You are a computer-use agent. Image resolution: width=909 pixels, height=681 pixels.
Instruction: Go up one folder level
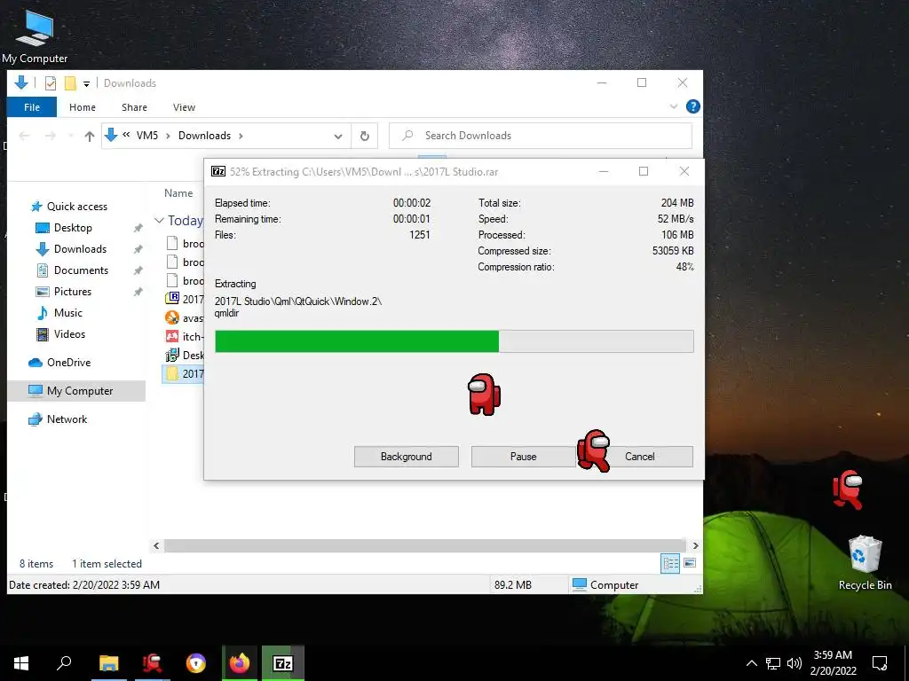(x=90, y=136)
